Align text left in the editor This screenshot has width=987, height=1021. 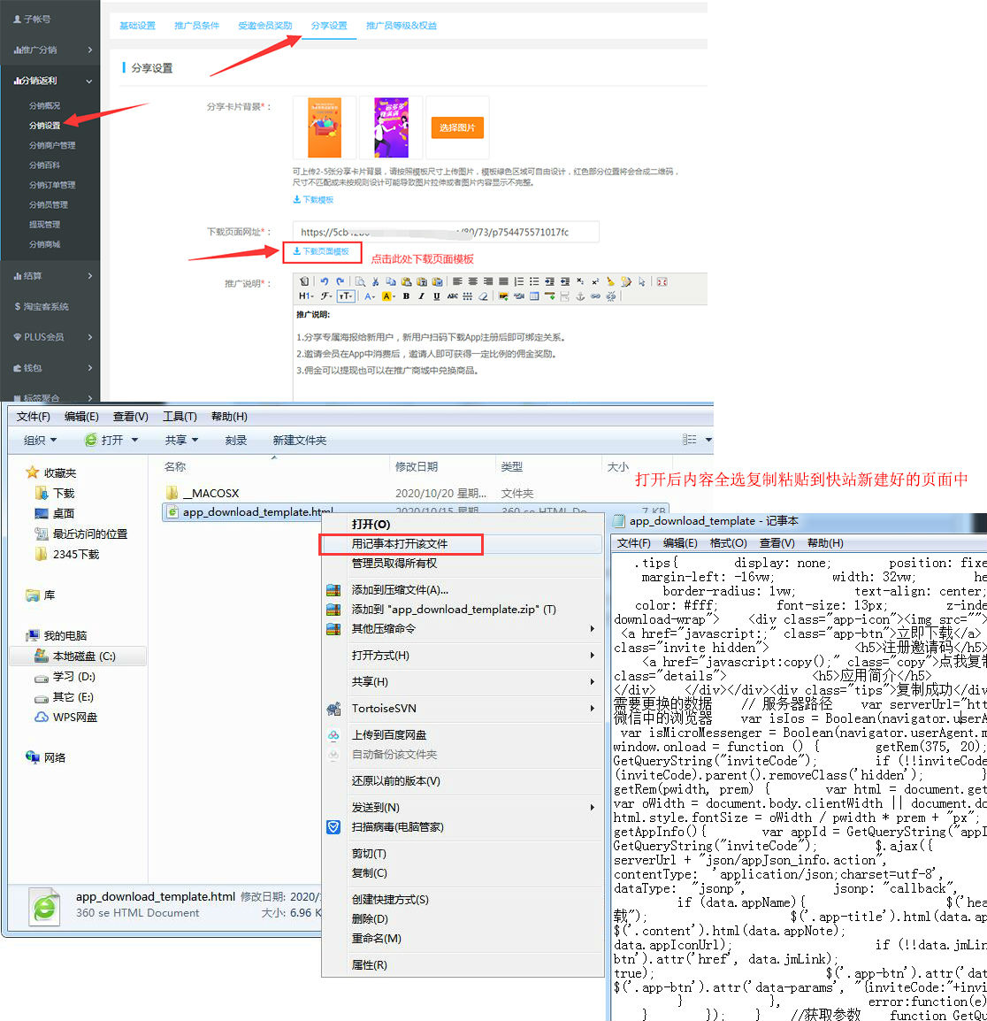(x=458, y=281)
